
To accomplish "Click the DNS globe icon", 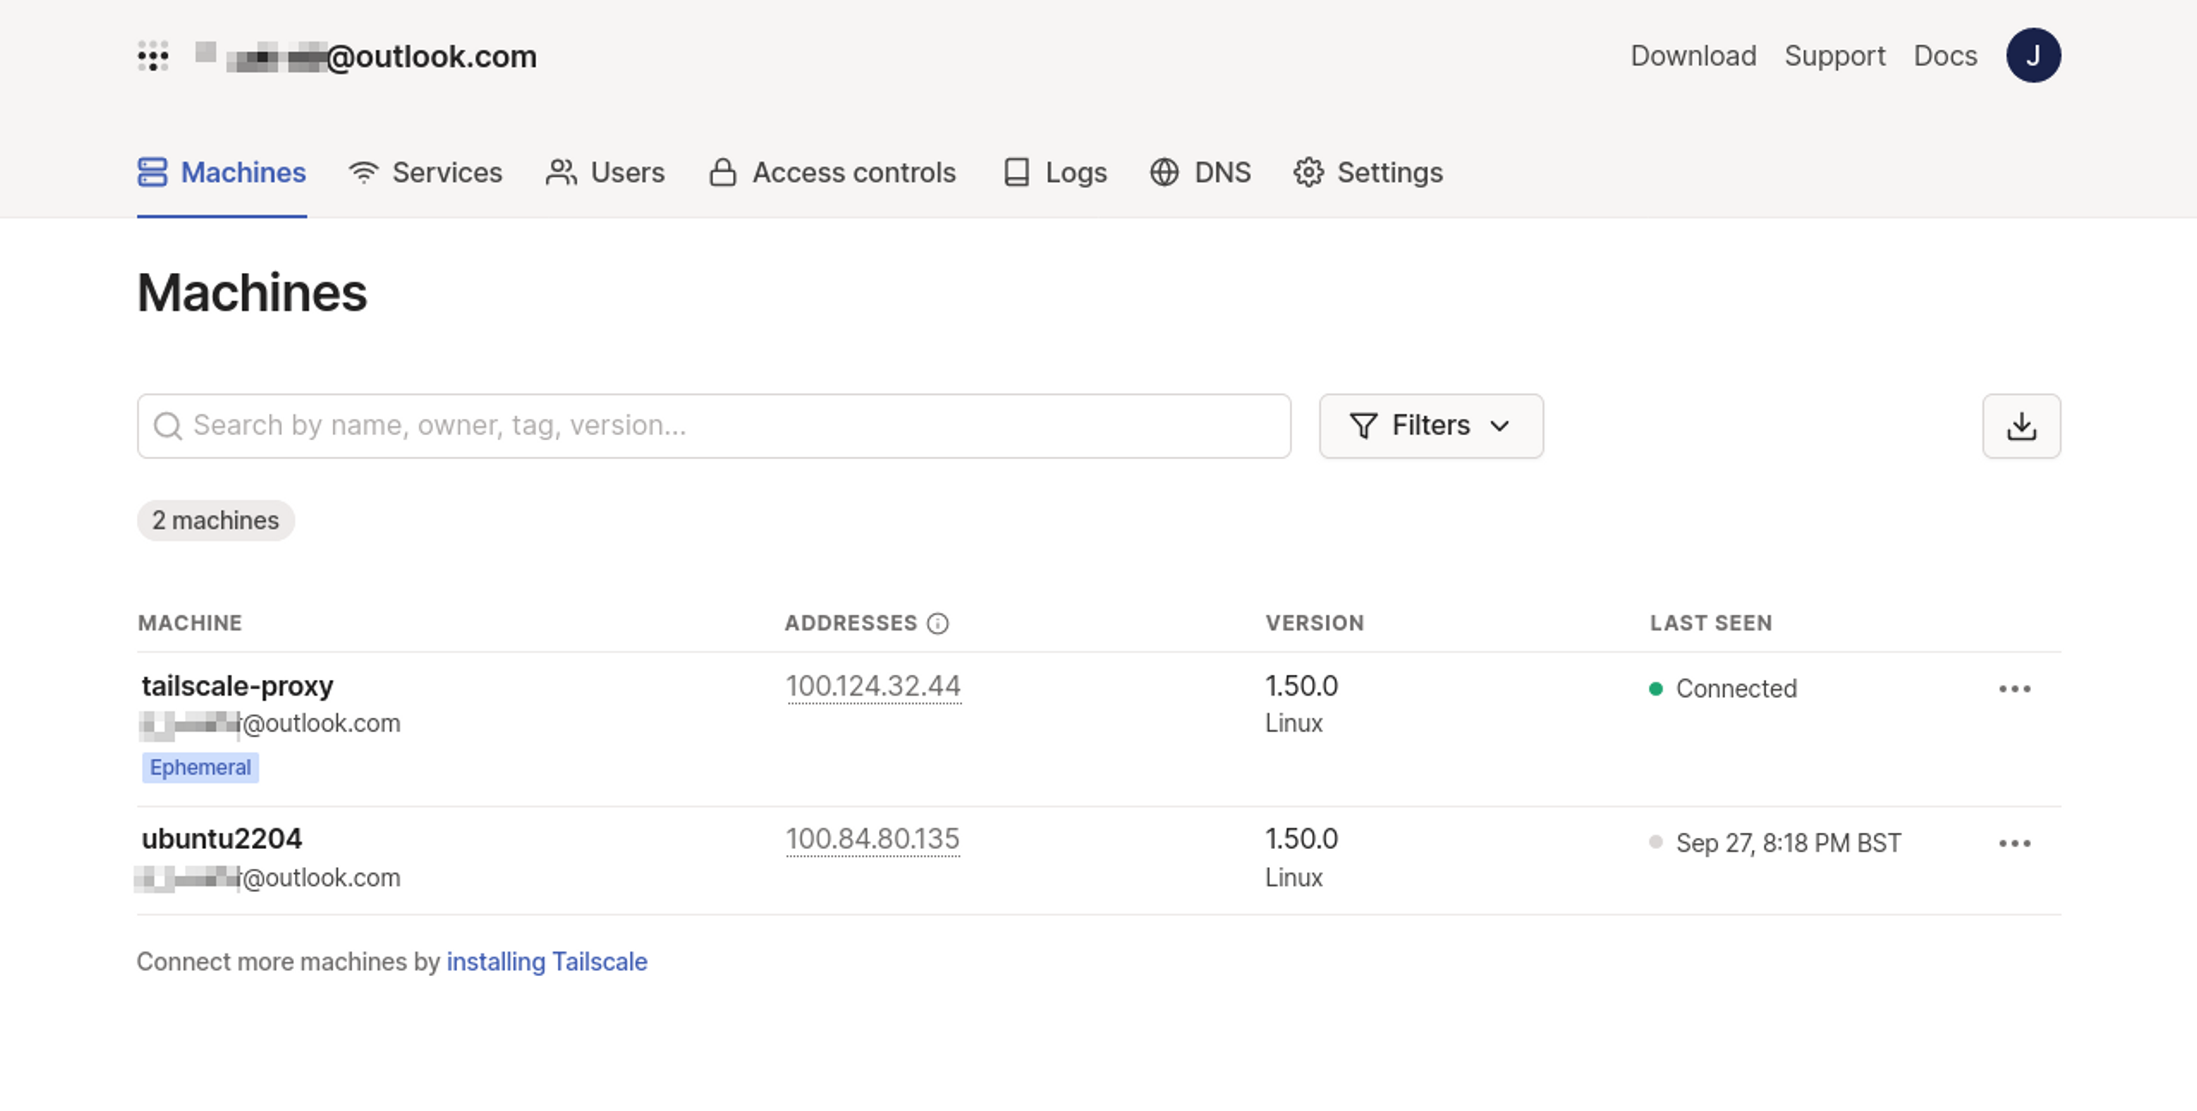I will click(x=1163, y=172).
